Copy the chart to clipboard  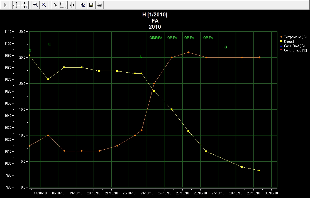coord(83,5)
